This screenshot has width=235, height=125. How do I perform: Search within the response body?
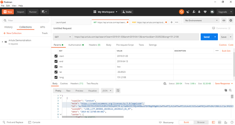(230, 90)
